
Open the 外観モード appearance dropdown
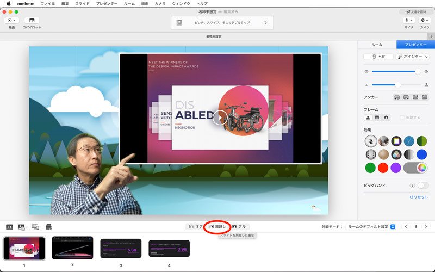point(371,227)
